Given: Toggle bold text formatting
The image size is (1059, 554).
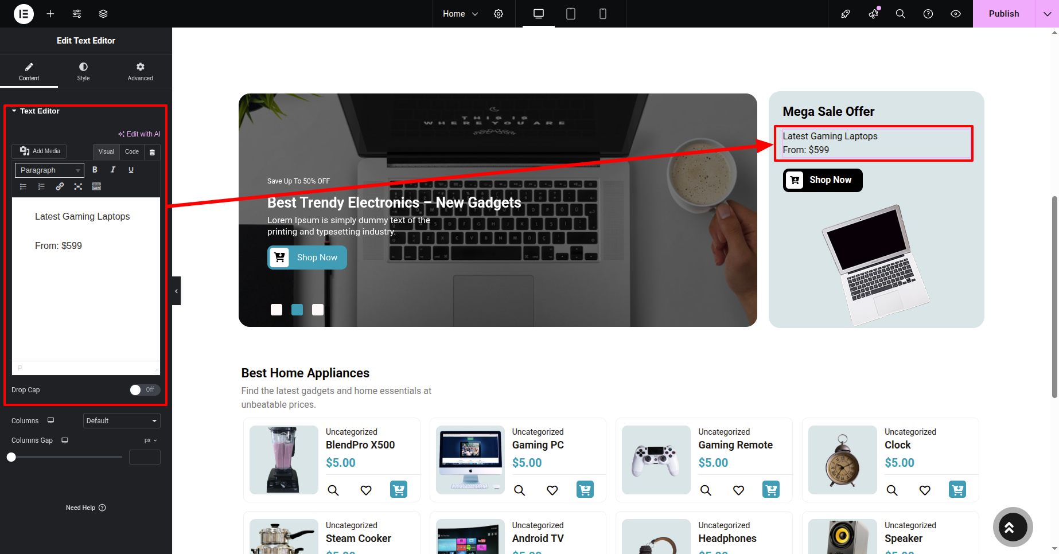Looking at the screenshot, I should 95,170.
